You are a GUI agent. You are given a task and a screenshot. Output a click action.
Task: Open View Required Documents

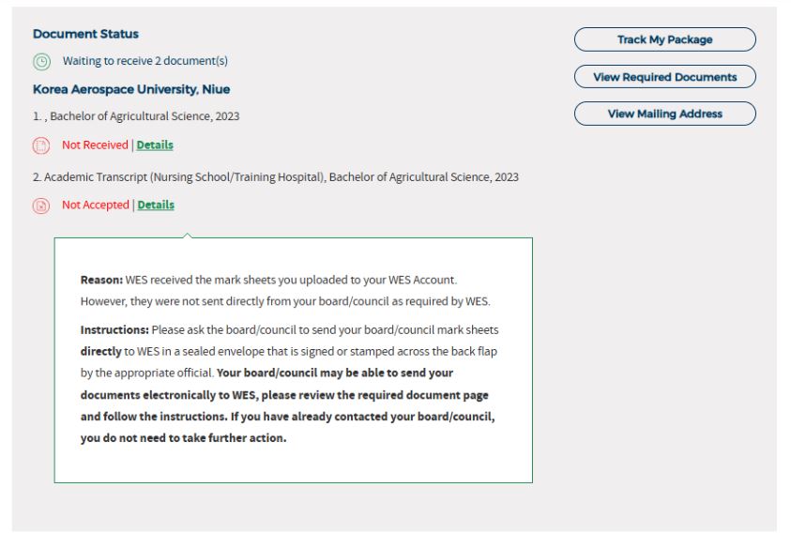(x=664, y=77)
